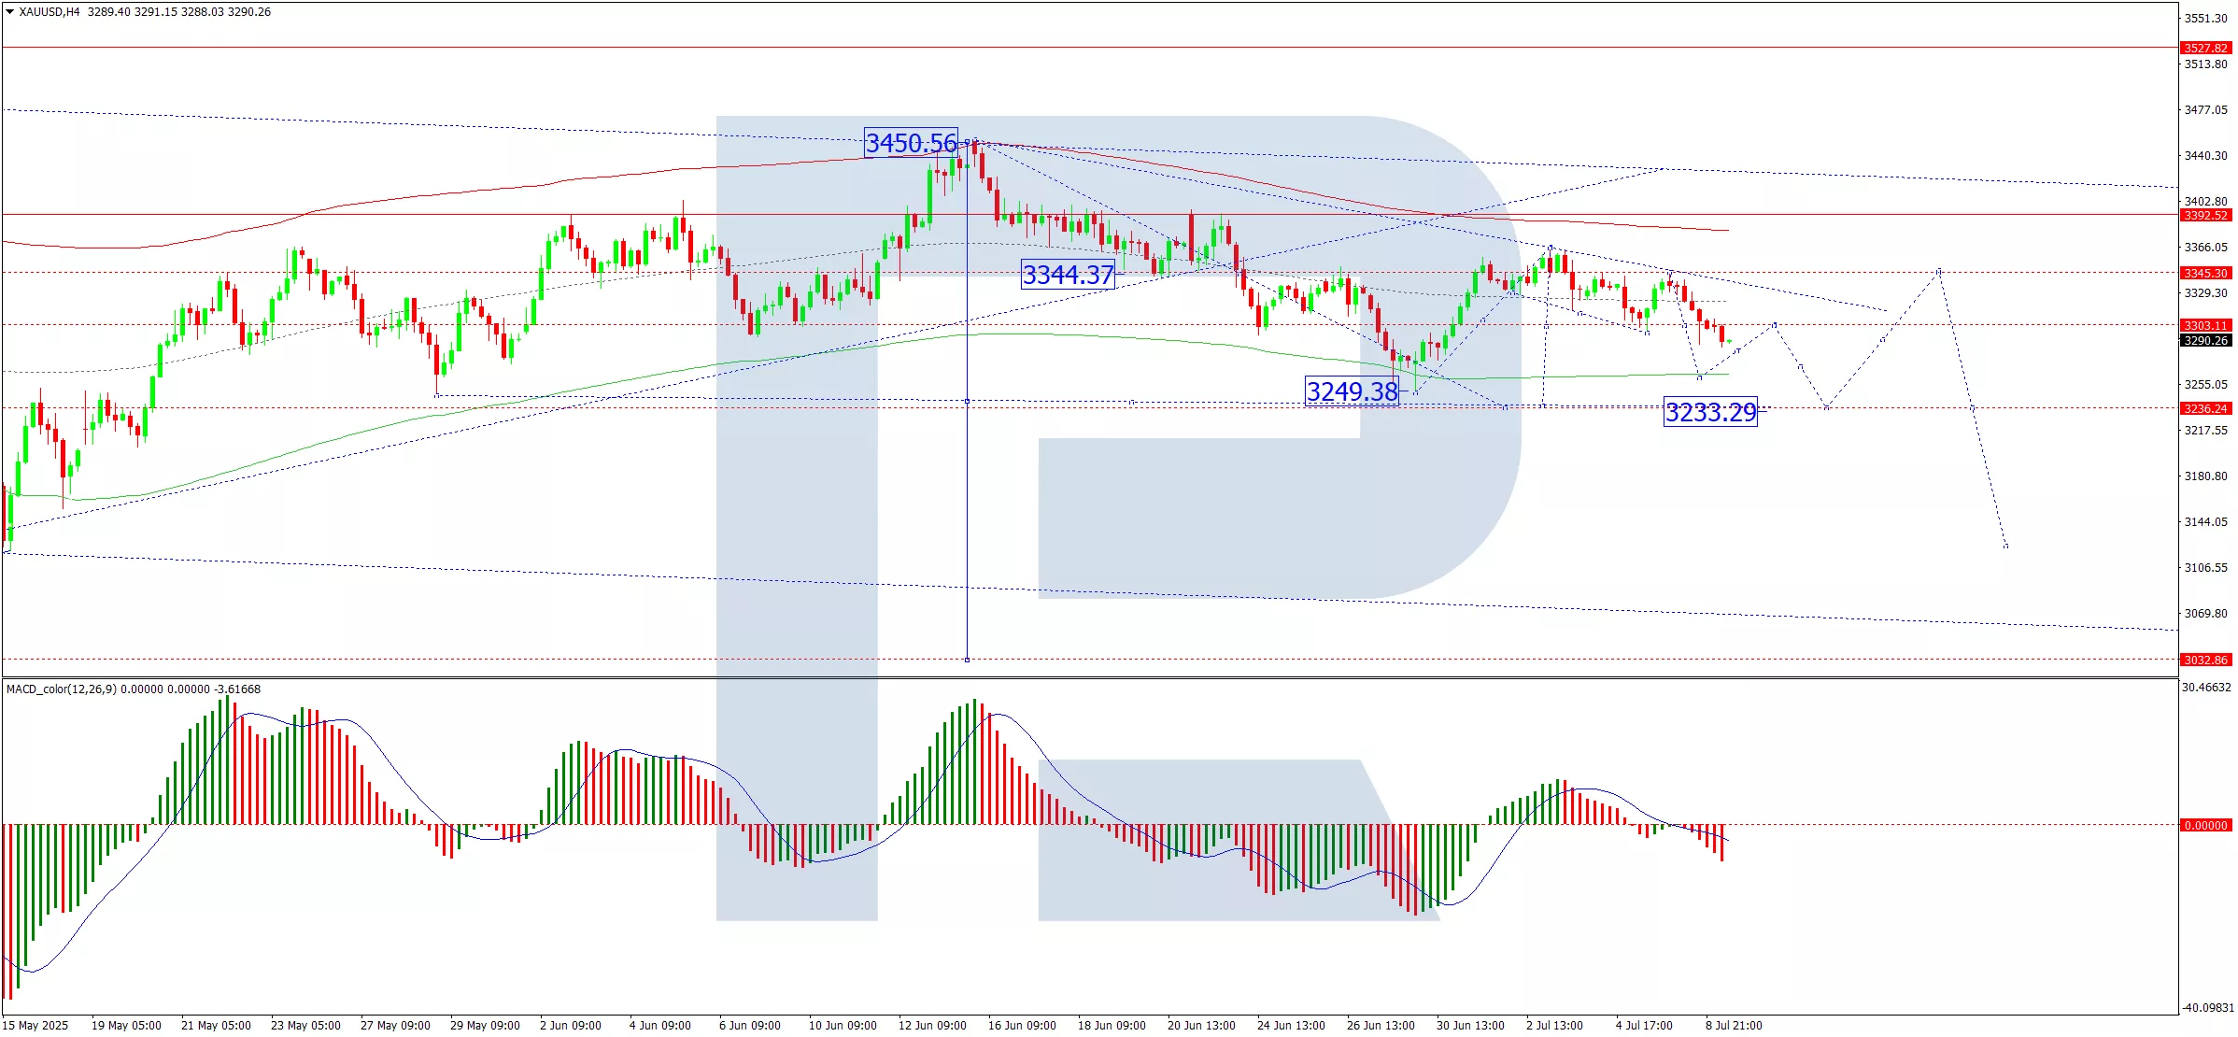
Task: Click the black 3290.26 current price tag
Action: 2205,340
